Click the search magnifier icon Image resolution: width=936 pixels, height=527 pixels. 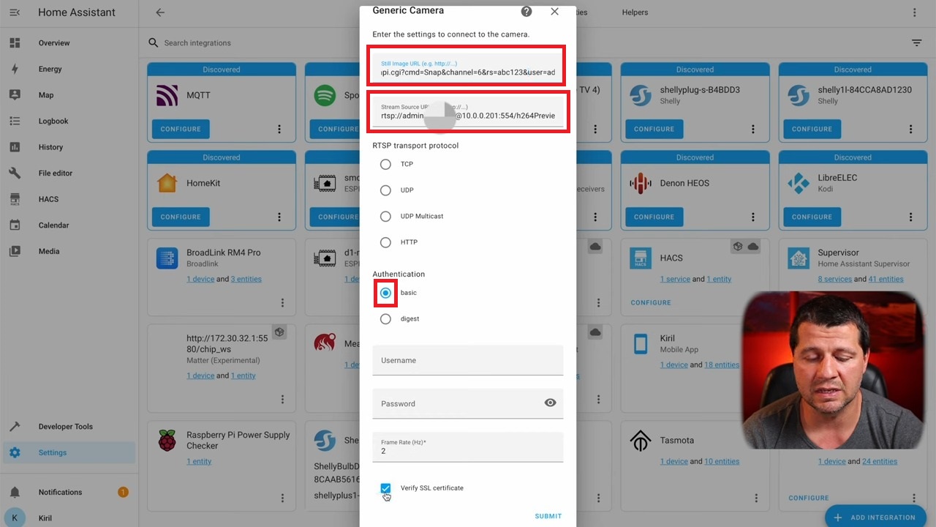click(x=153, y=43)
